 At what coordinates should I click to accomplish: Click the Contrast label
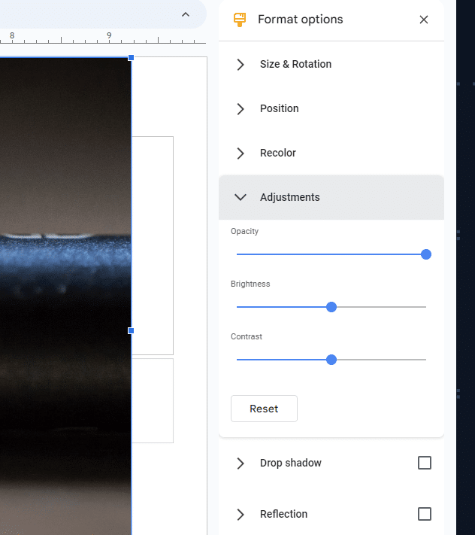pos(247,336)
